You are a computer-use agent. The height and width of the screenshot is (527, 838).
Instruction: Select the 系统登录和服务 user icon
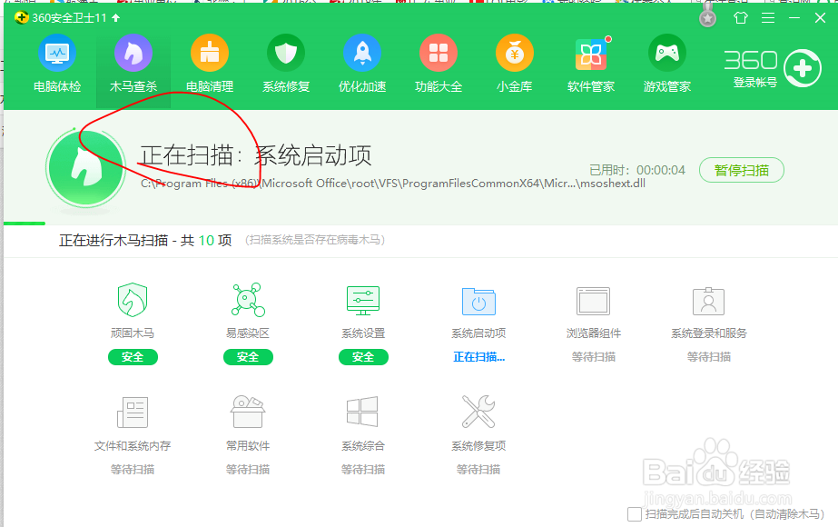point(709,302)
